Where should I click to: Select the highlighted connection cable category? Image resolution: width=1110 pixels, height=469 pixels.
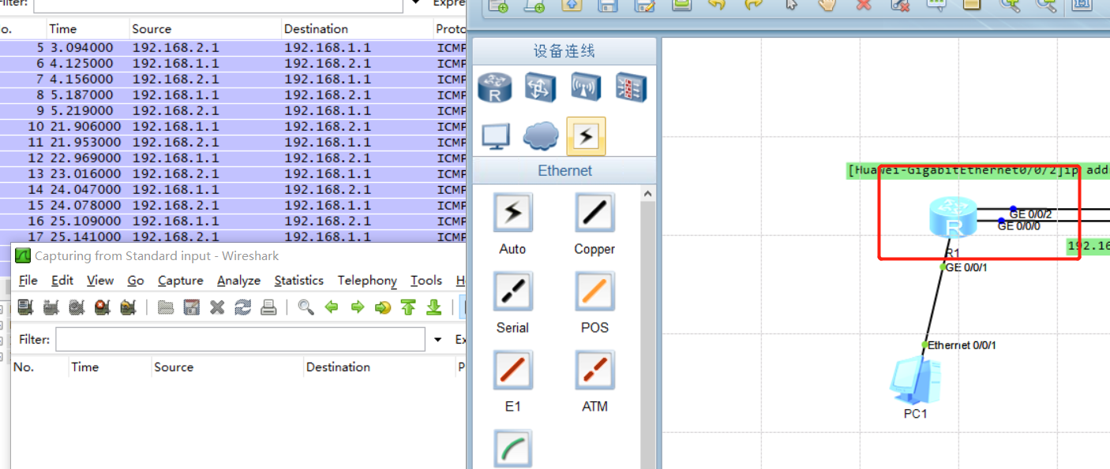[586, 136]
